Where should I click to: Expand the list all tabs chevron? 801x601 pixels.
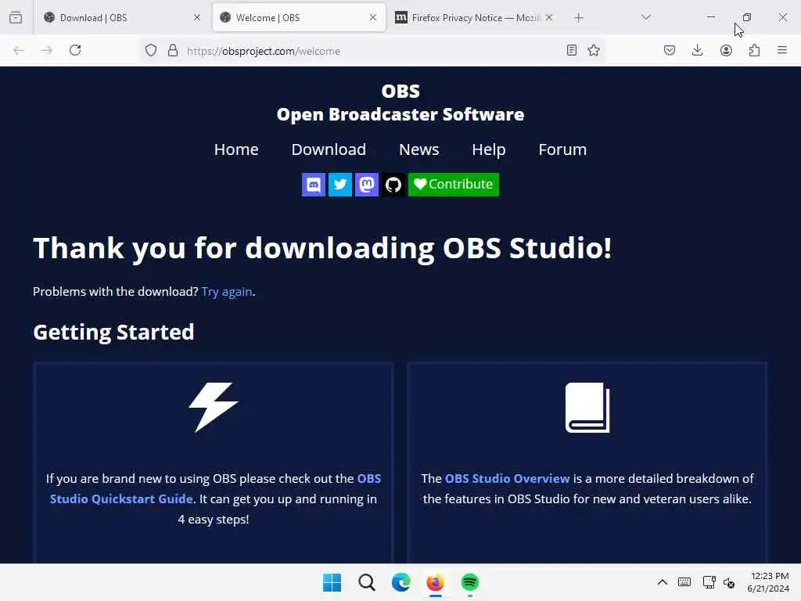point(646,17)
